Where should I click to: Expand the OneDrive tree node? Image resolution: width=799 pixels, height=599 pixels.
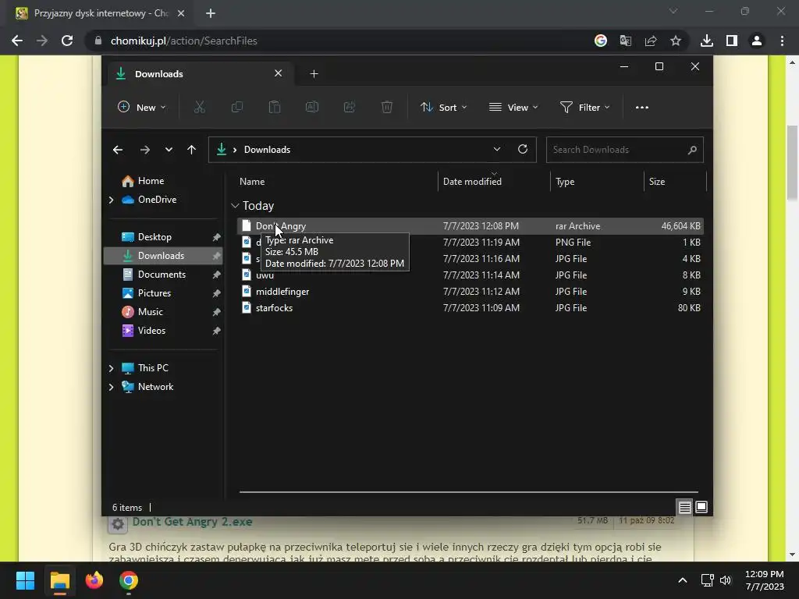111,200
